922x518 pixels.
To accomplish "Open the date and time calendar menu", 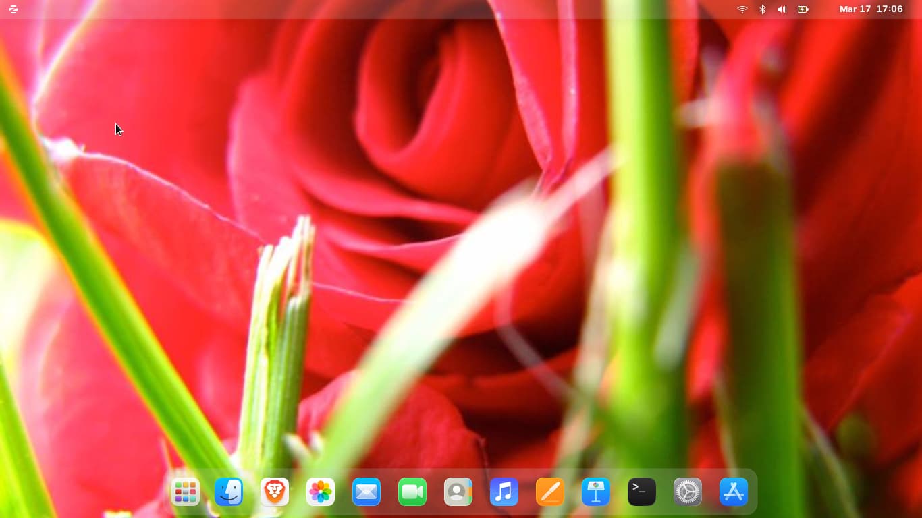I will 871,9.
